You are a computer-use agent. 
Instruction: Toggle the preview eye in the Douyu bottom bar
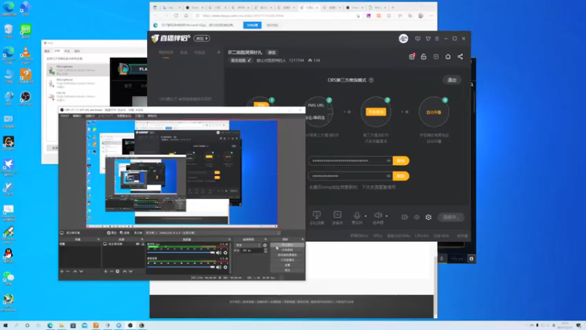(417, 217)
